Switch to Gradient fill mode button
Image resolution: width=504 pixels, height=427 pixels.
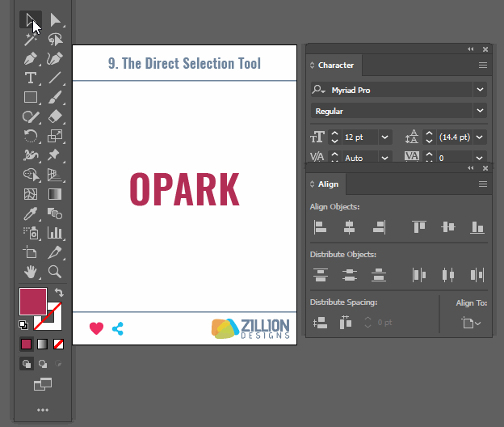pos(43,344)
